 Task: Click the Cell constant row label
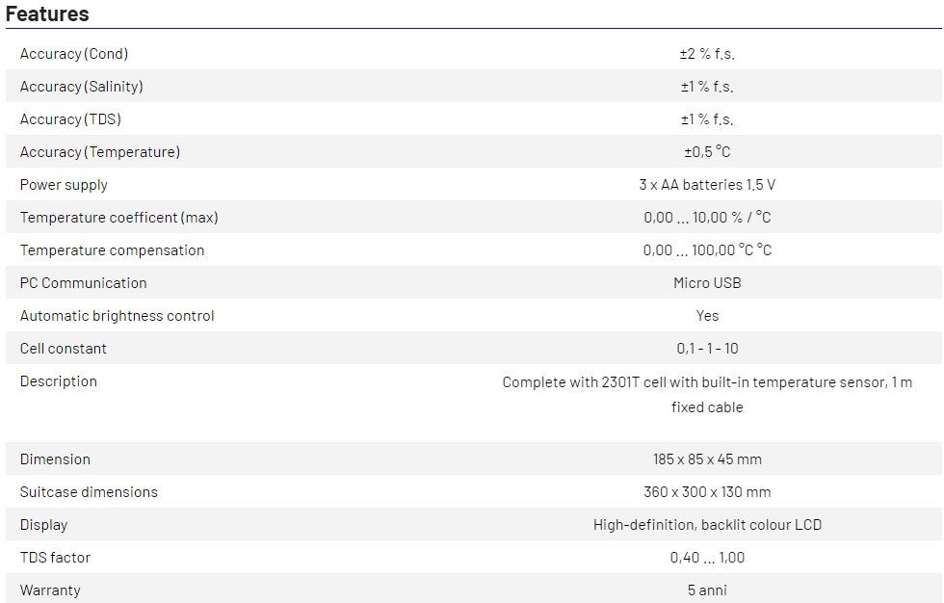point(64,349)
